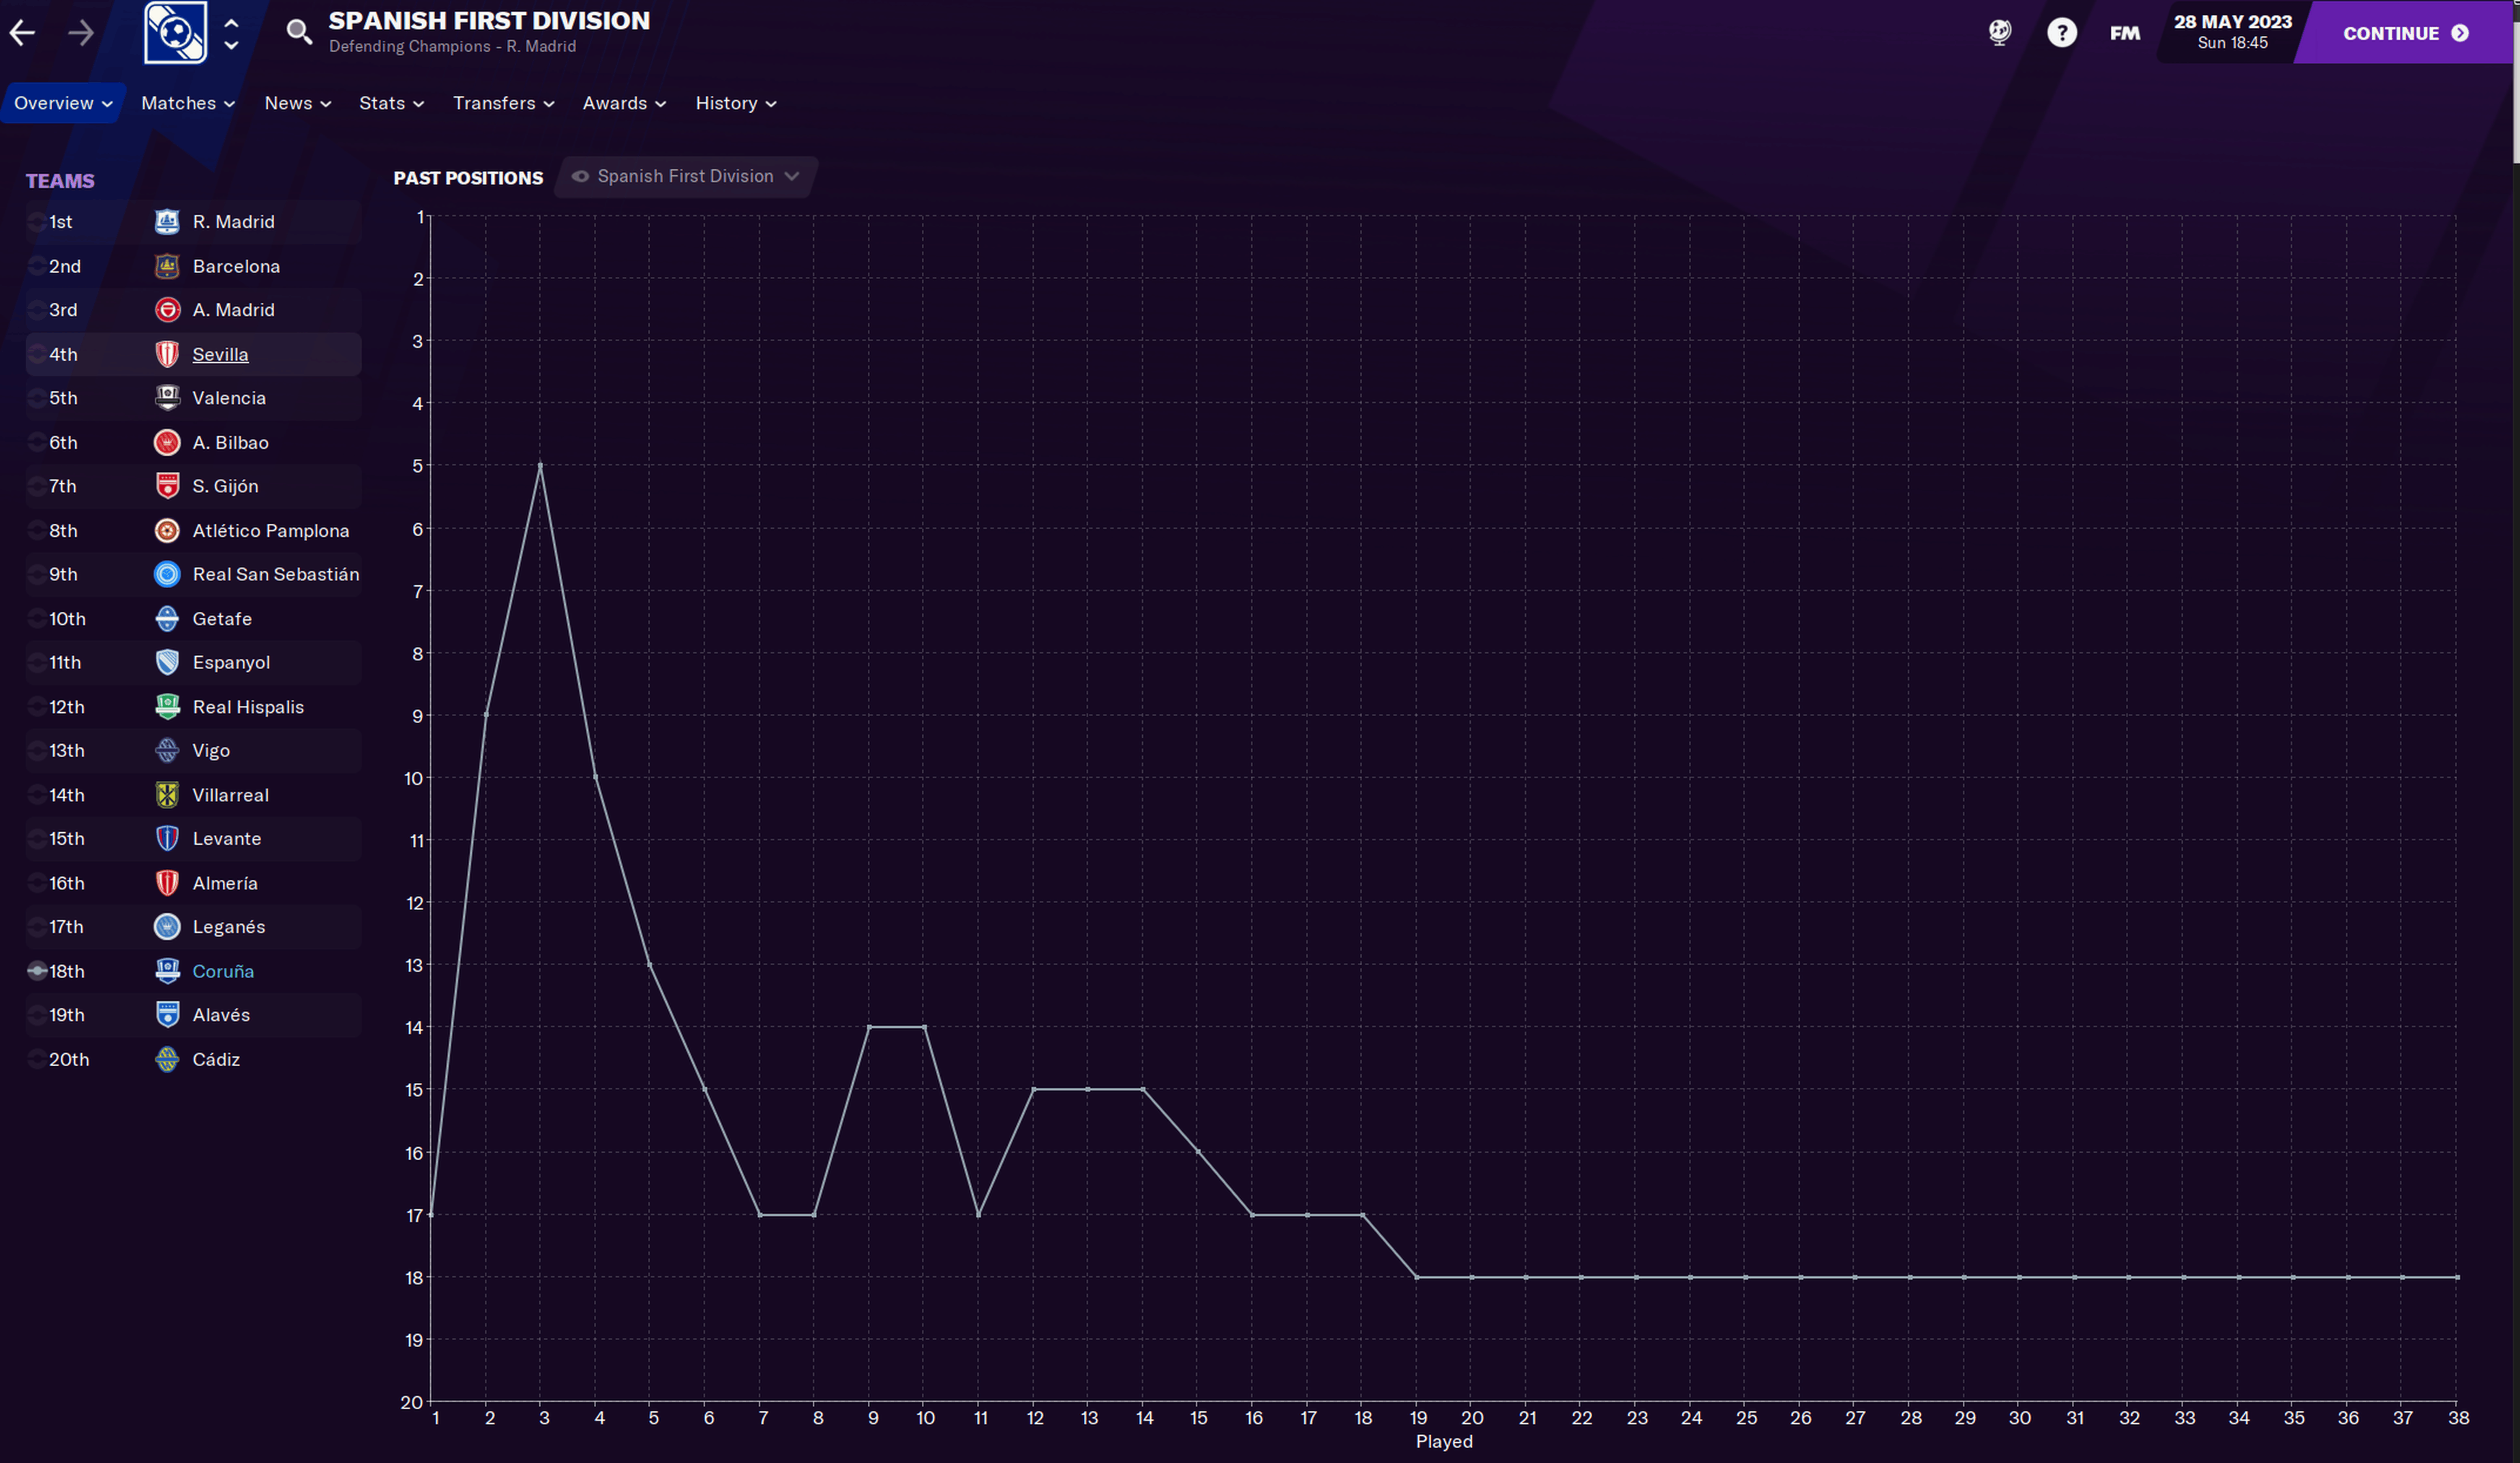The image size is (2520, 1463).
Task: Expand the Stats menu dropdown
Action: [391, 103]
